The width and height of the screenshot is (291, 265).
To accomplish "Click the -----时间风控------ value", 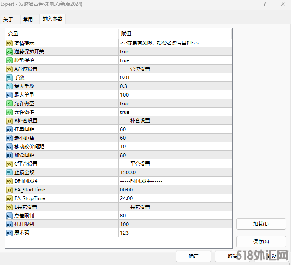I will pos(141,181).
